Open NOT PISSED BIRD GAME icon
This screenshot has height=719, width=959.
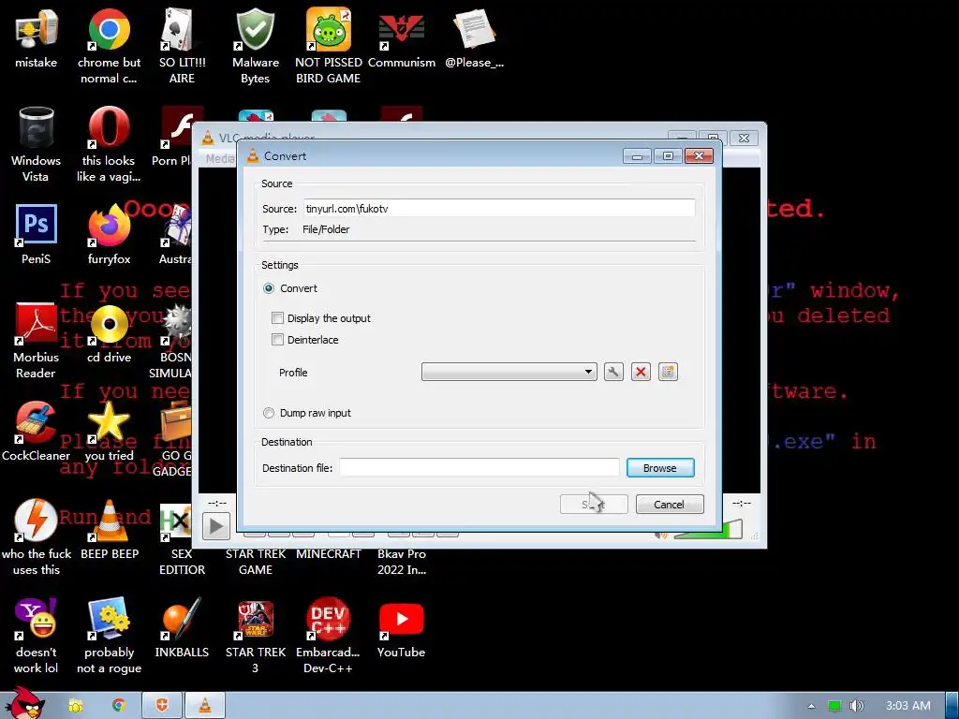(x=329, y=46)
